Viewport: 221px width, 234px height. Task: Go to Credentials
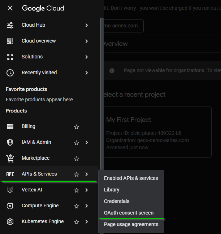click(131, 201)
